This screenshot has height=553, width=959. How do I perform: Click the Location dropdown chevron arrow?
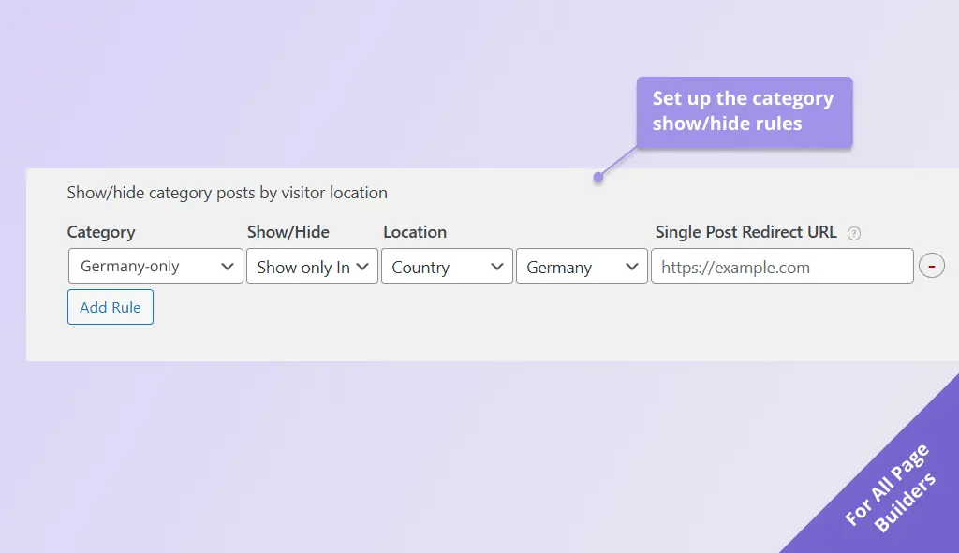497,266
